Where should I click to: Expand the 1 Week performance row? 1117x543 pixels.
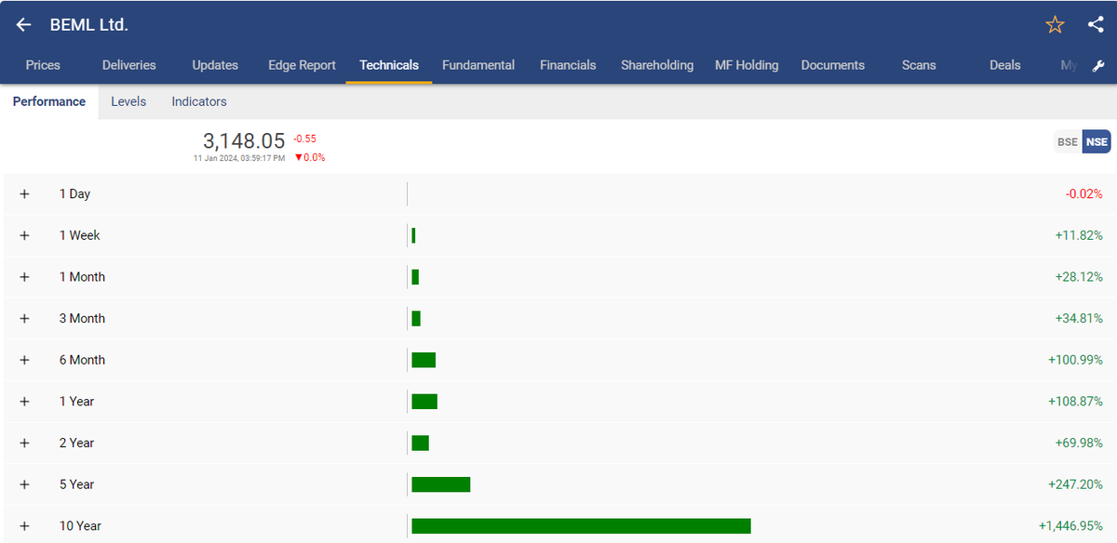click(24, 235)
